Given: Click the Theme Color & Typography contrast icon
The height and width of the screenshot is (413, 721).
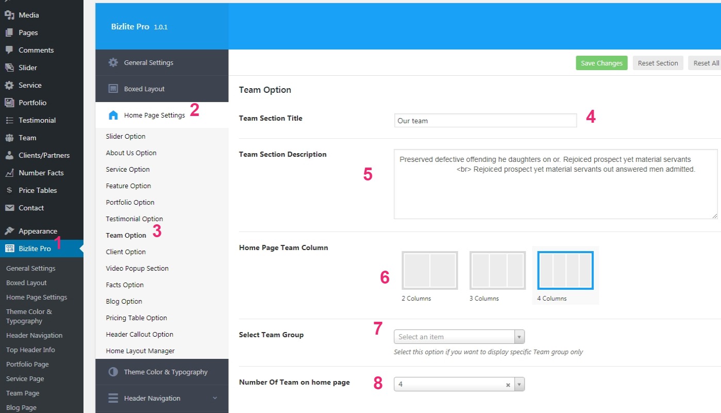Looking at the screenshot, I should click(x=113, y=372).
